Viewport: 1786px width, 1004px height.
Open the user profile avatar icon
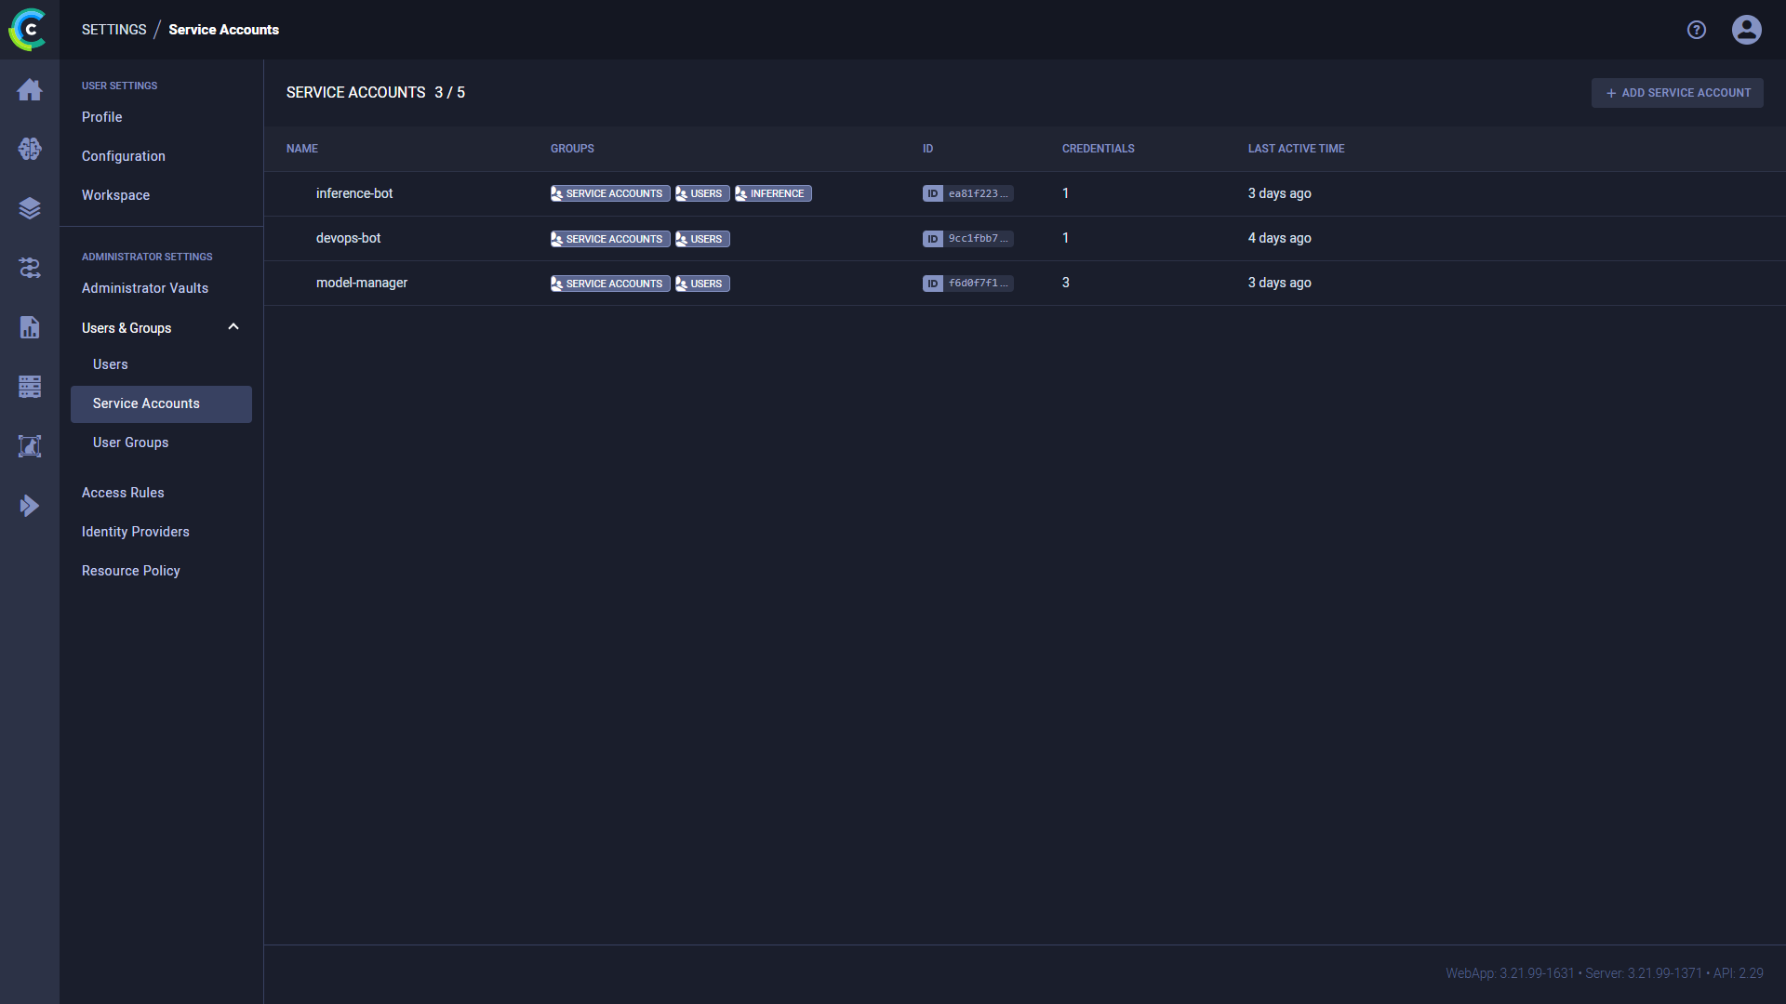[x=1746, y=30]
